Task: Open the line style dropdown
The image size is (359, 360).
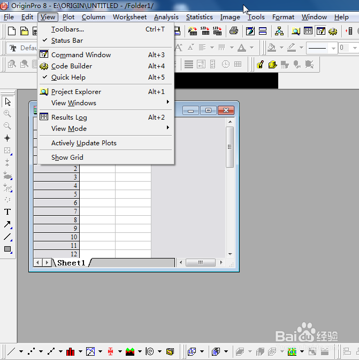Action: click(333, 48)
